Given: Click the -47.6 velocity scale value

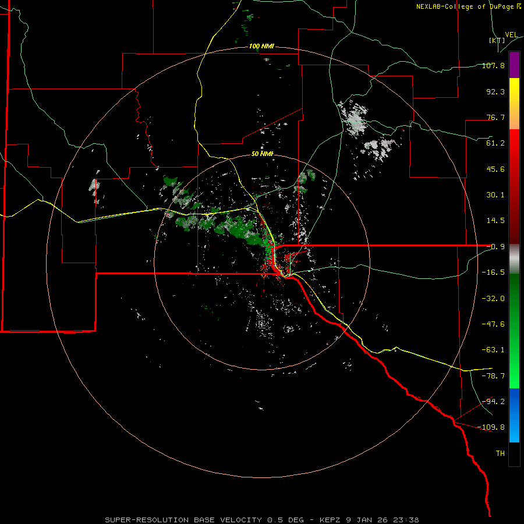Looking at the screenshot, I should pyautogui.click(x=493, y=324).
